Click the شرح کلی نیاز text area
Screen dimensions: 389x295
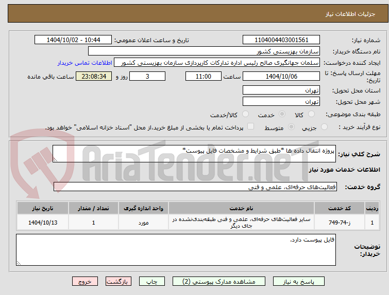point(194,154)
